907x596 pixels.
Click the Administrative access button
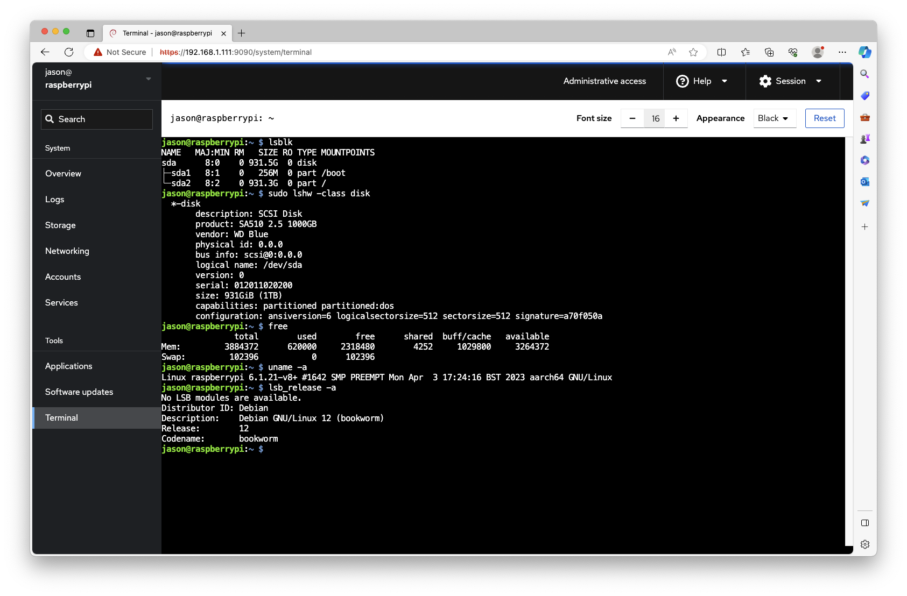(604, 81)
